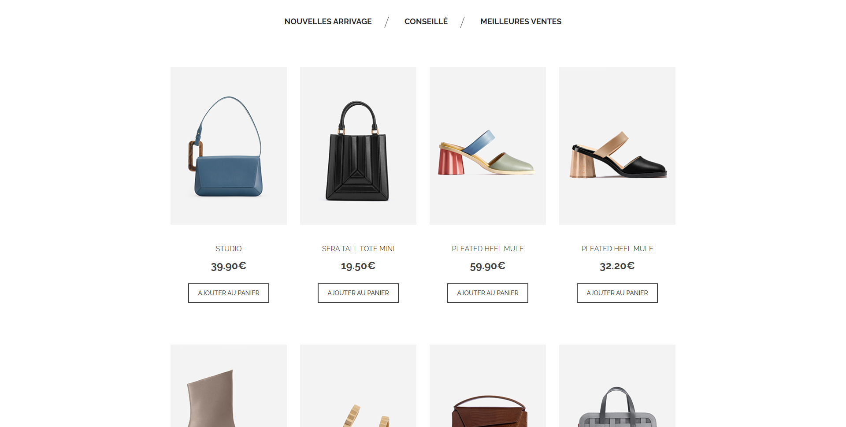Click the 39.90€ price of Studio
The width and height of the screenshot is (846, 427).
[x=229, y=266]
